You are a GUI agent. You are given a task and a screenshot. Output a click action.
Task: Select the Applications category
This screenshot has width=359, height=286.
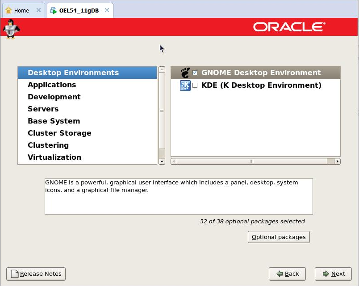87,85
